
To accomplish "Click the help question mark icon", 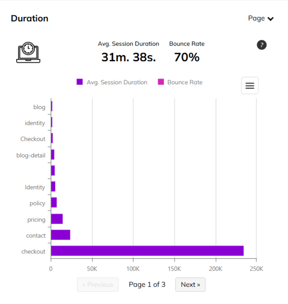I will click(261, 45).
